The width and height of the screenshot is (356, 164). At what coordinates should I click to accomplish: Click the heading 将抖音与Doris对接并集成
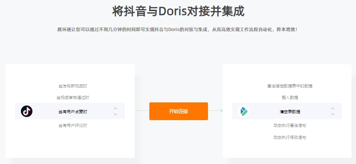tap(178, 12)
